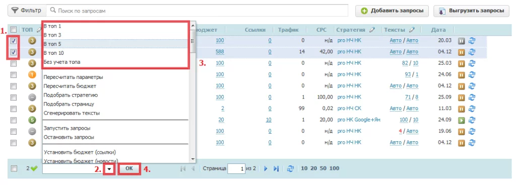Confirm the action with the OK button
The image size is (516, 189).
(129, 169)
